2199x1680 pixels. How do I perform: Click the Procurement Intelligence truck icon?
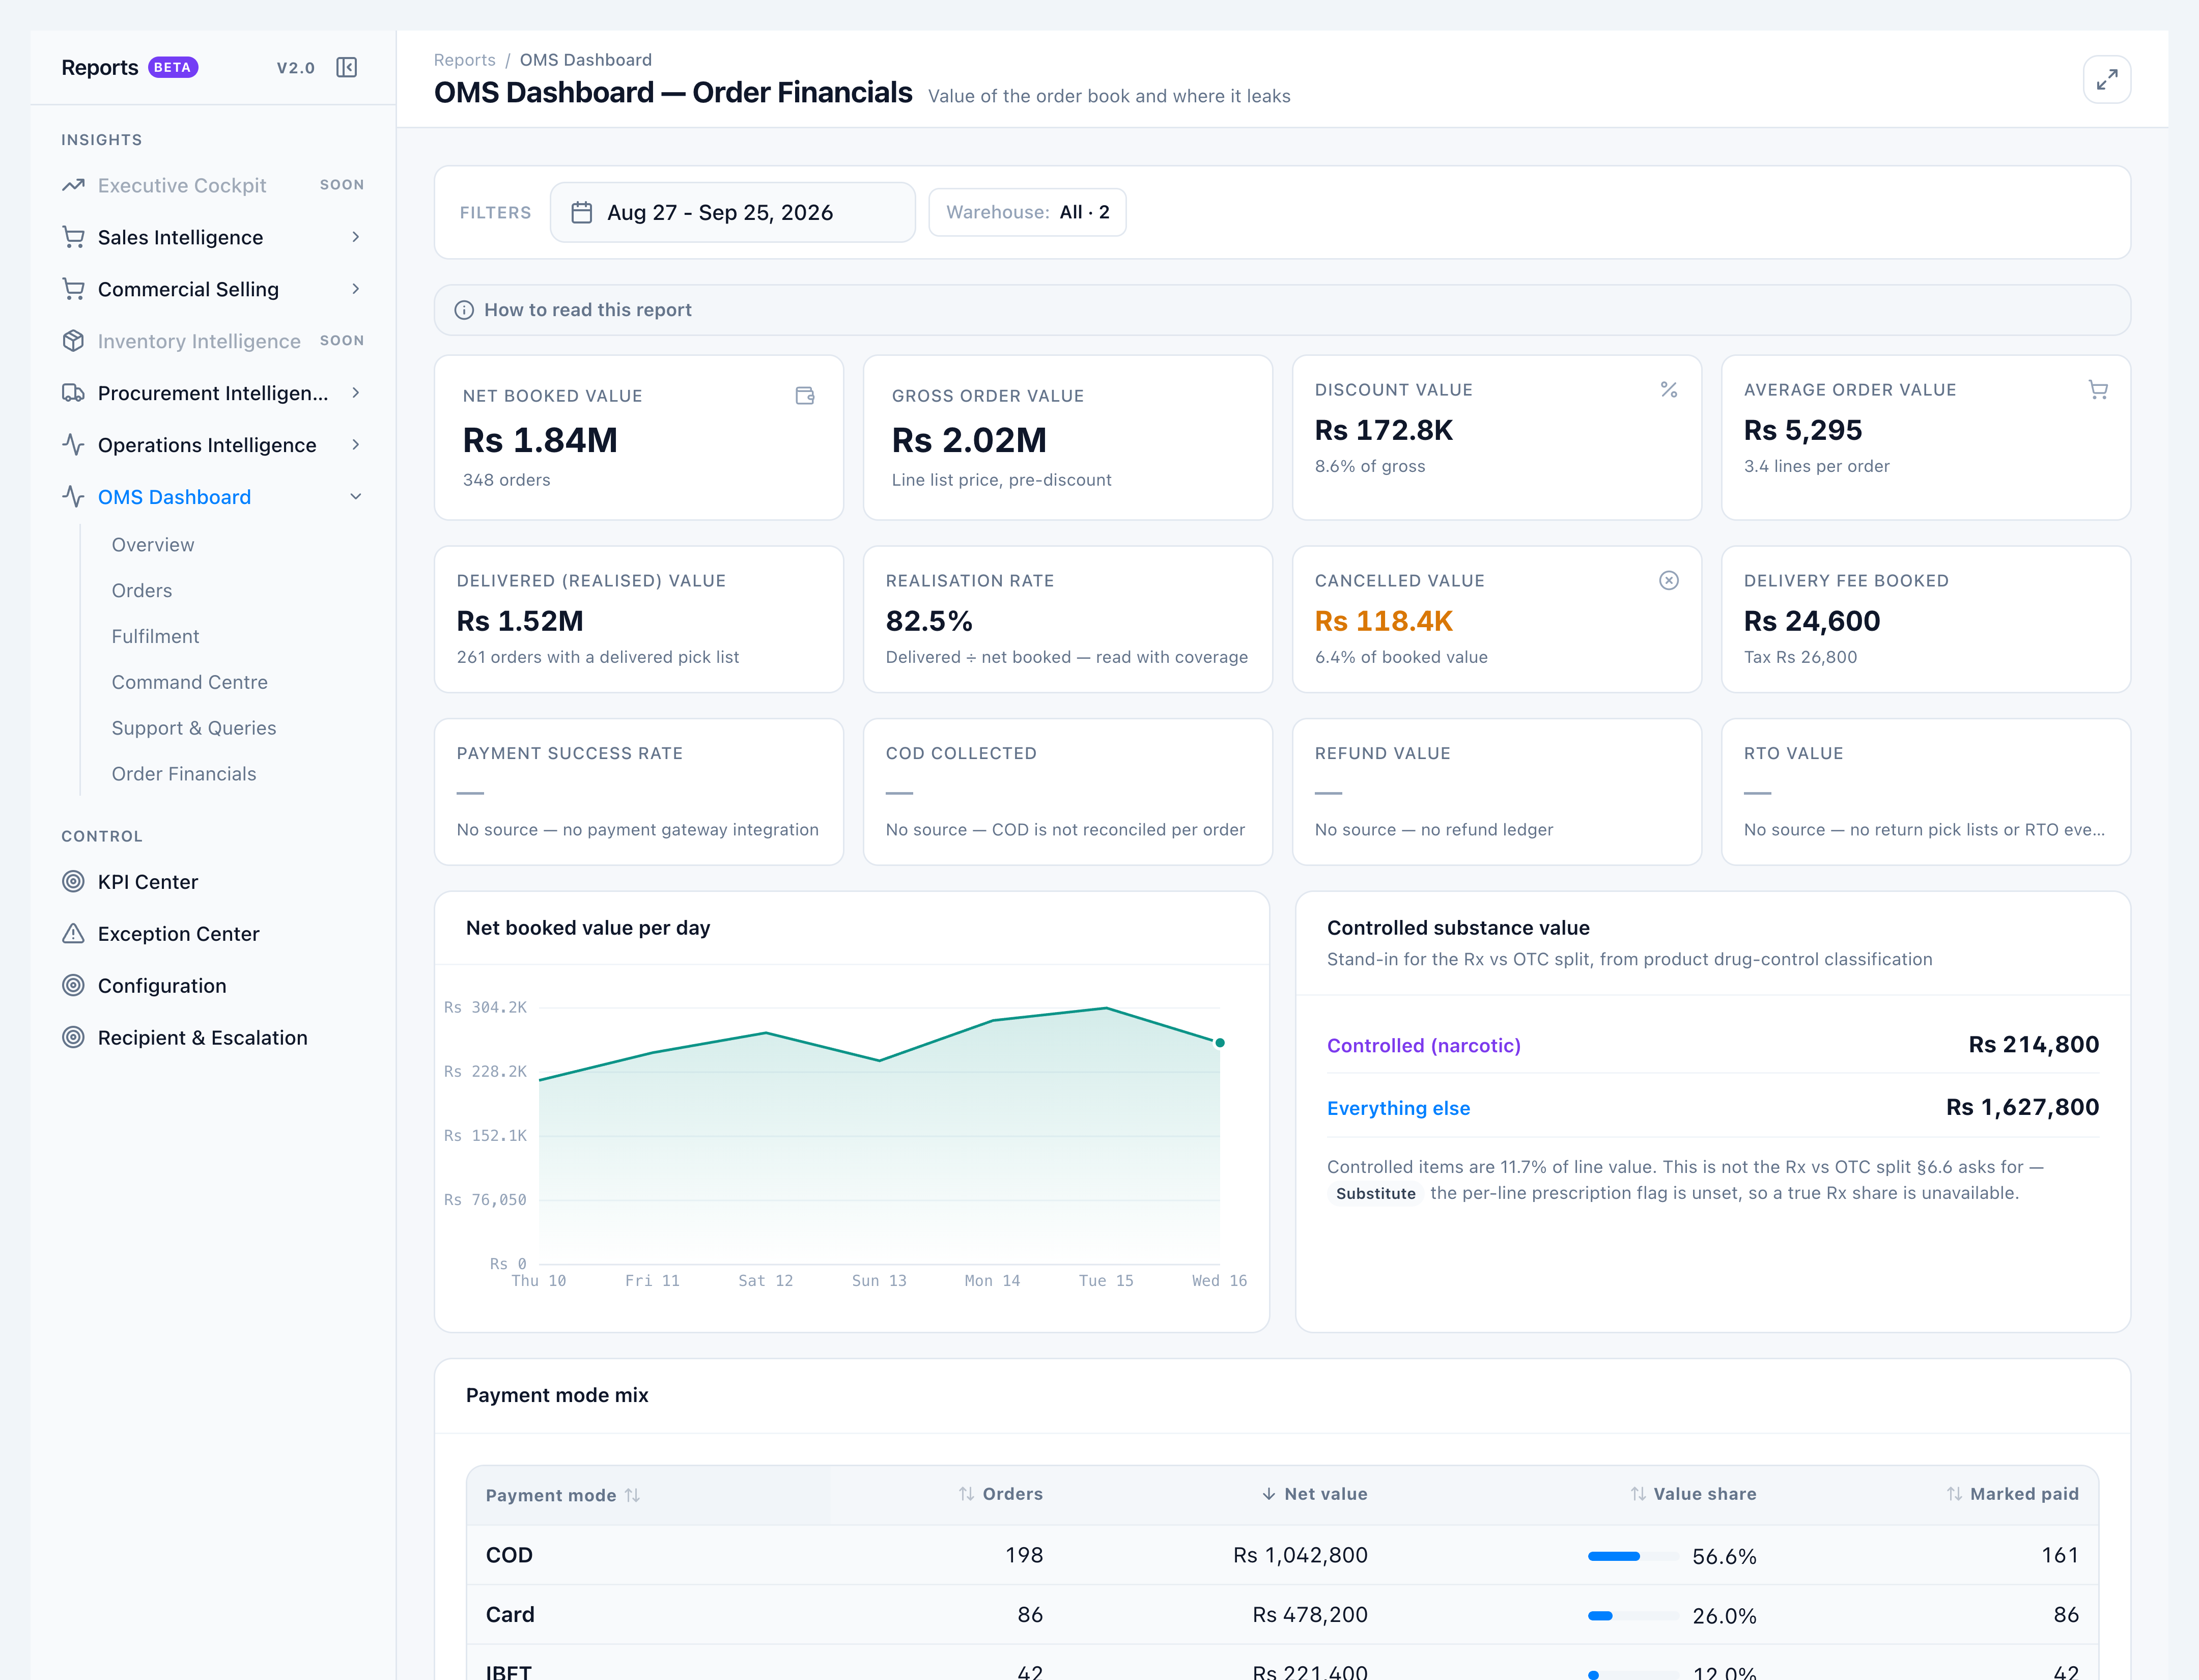point(73,393)
